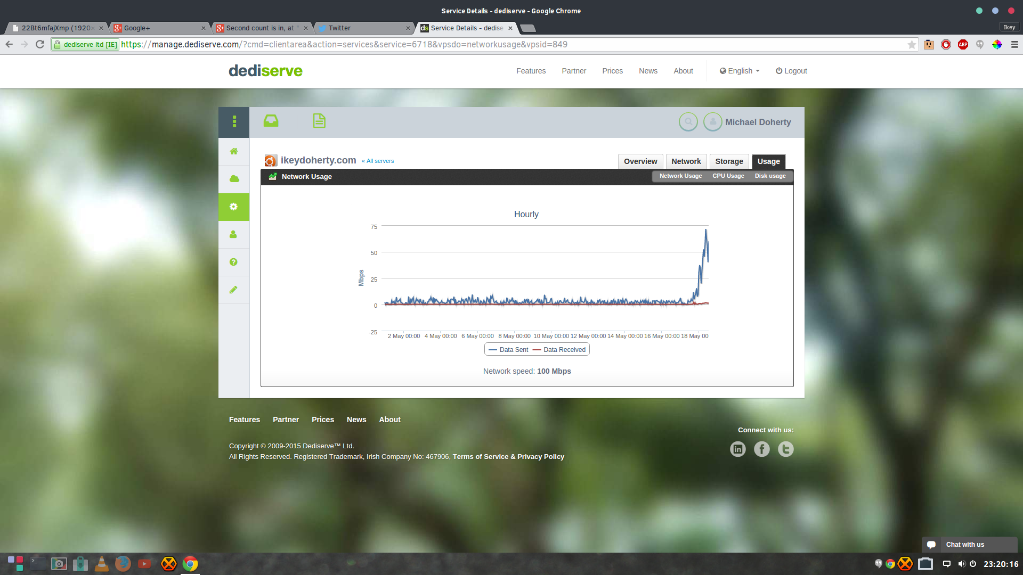Open the three-dot sidebar menu icon
The image size is (1023, 575).
[234, 122]
